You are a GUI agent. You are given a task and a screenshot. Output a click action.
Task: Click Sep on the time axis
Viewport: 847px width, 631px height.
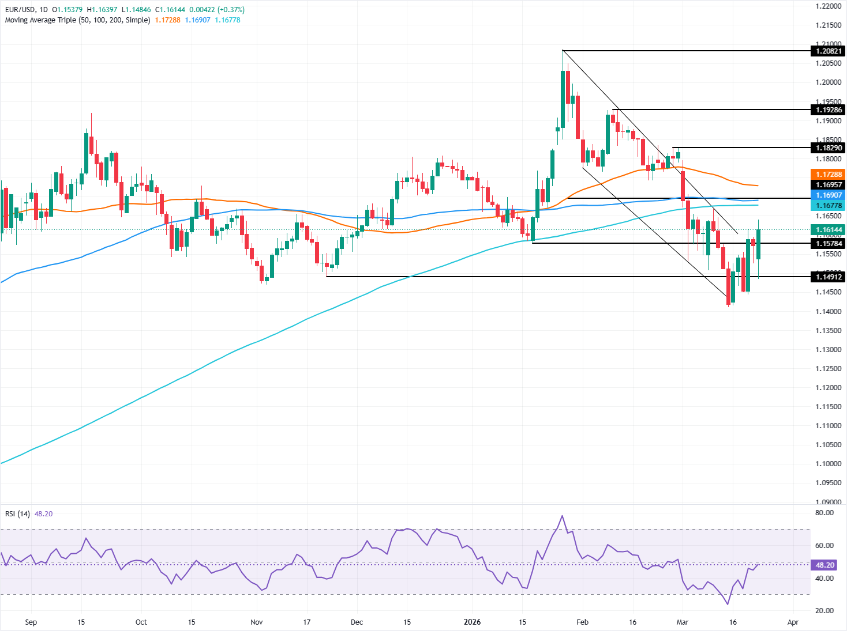[31, 622]
